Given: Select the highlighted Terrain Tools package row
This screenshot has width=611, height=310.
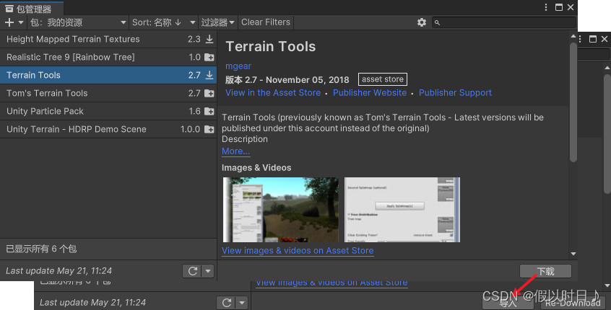Looking at the screenshot, I should coord(108,75).
